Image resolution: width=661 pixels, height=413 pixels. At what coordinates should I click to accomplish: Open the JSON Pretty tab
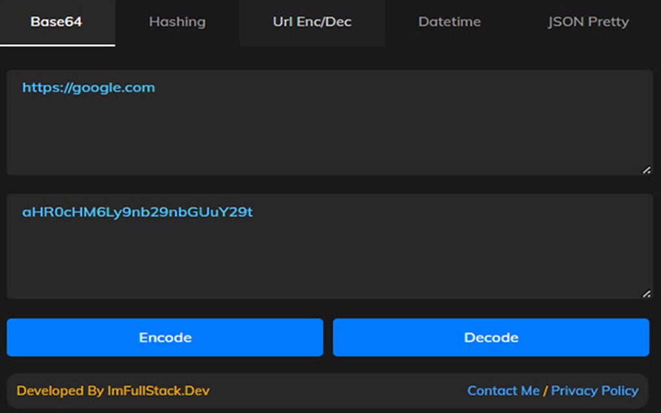pos(588,22)
